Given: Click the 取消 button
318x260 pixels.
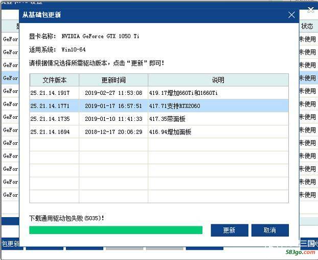Looking at the screenshot, I should [x=270, y=230].
